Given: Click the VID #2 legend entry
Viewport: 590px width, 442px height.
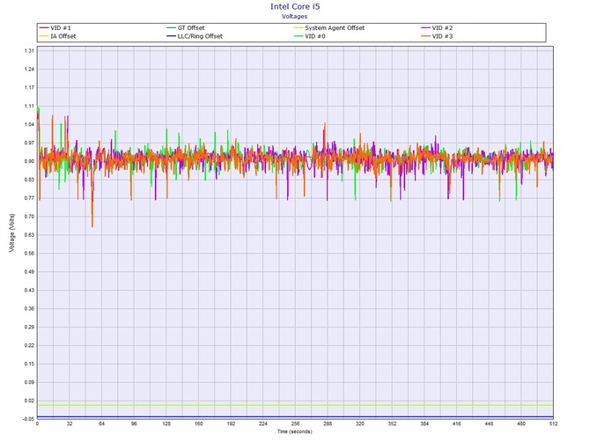Looking at the screenshot, I should pyautogui.click(x=437, y=28).
